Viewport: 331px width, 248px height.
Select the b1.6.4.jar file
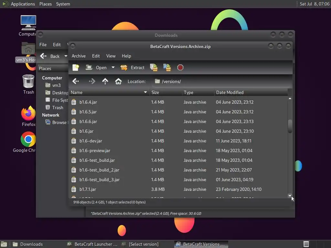pos(178,102)
